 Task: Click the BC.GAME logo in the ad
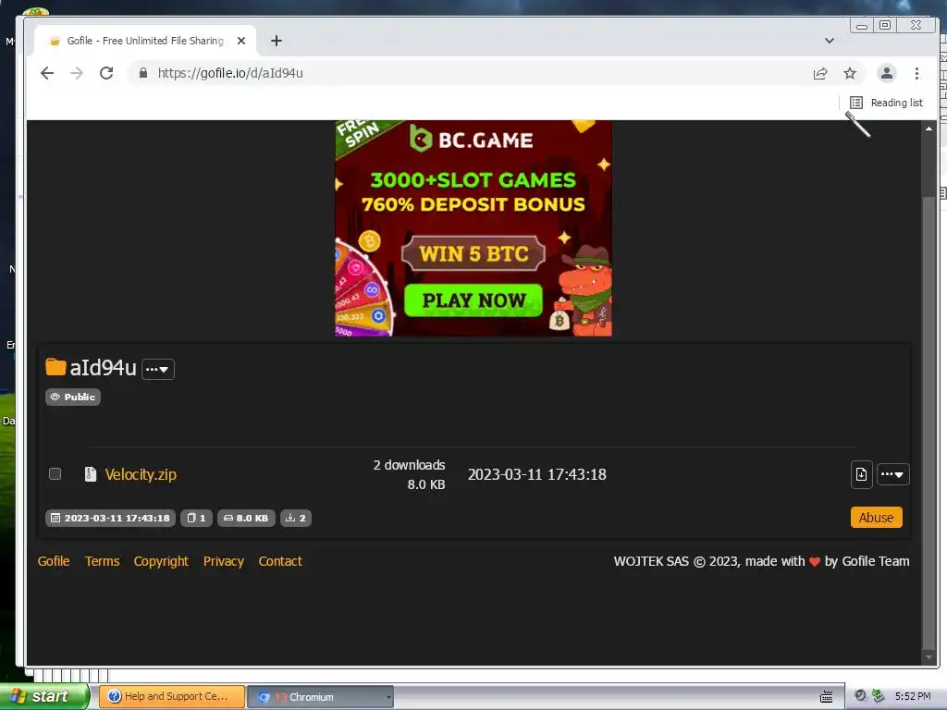point(472,140)
